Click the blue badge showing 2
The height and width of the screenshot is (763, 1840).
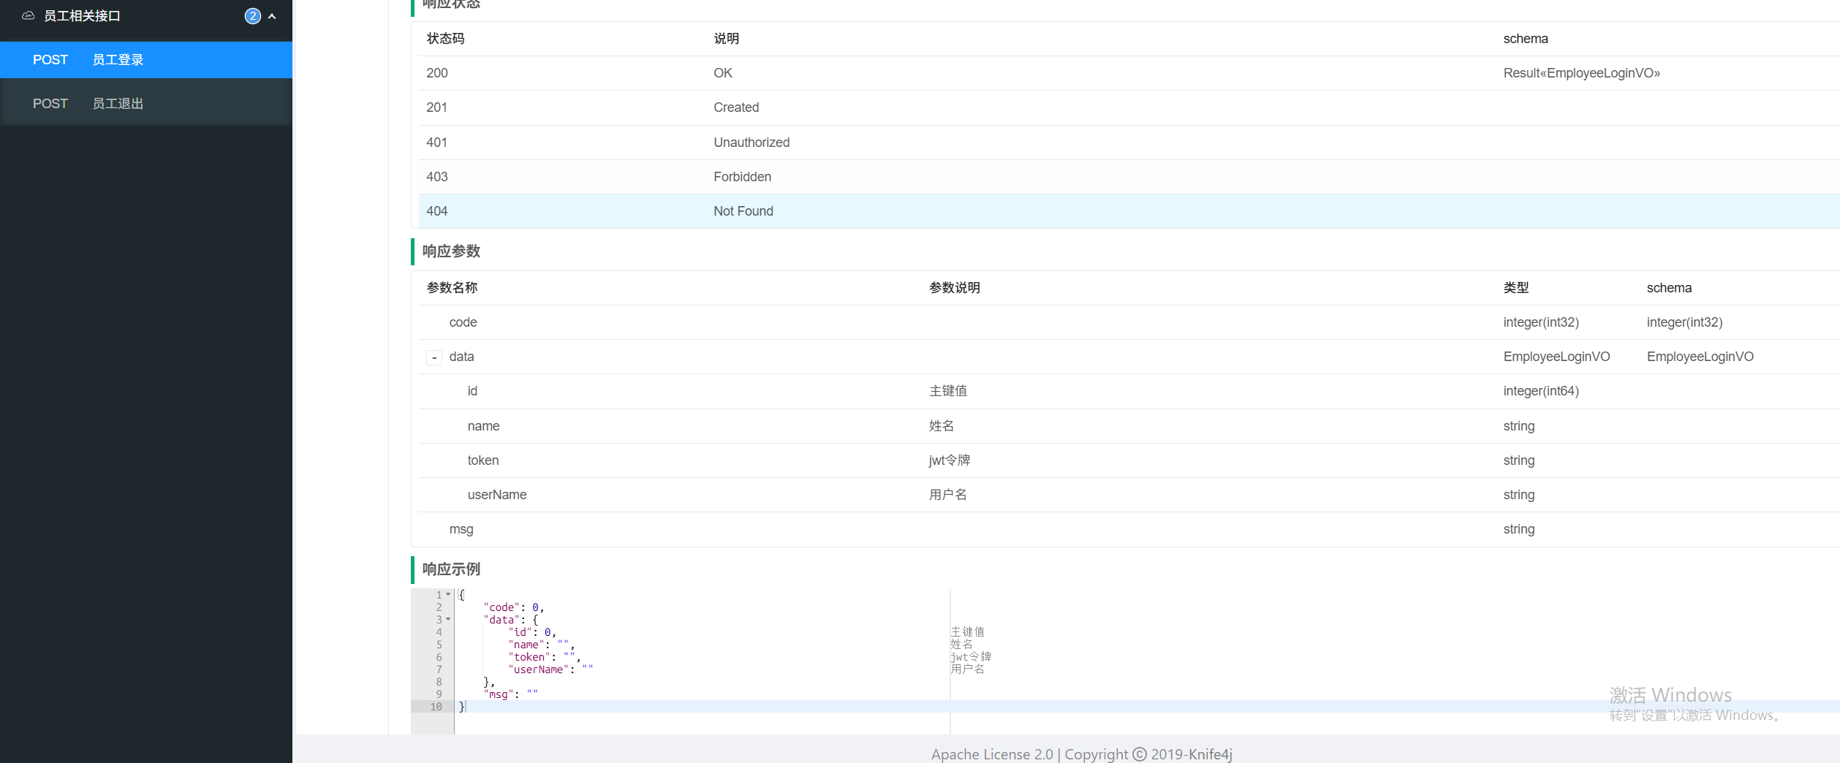coord(252,16)
